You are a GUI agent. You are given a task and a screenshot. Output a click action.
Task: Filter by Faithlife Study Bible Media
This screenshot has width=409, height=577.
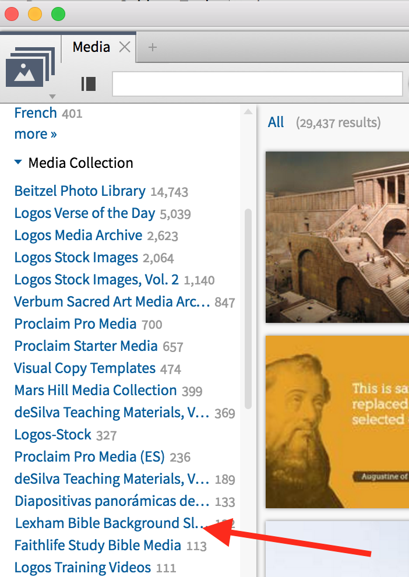pyautogui.click(x=97, y=546)
